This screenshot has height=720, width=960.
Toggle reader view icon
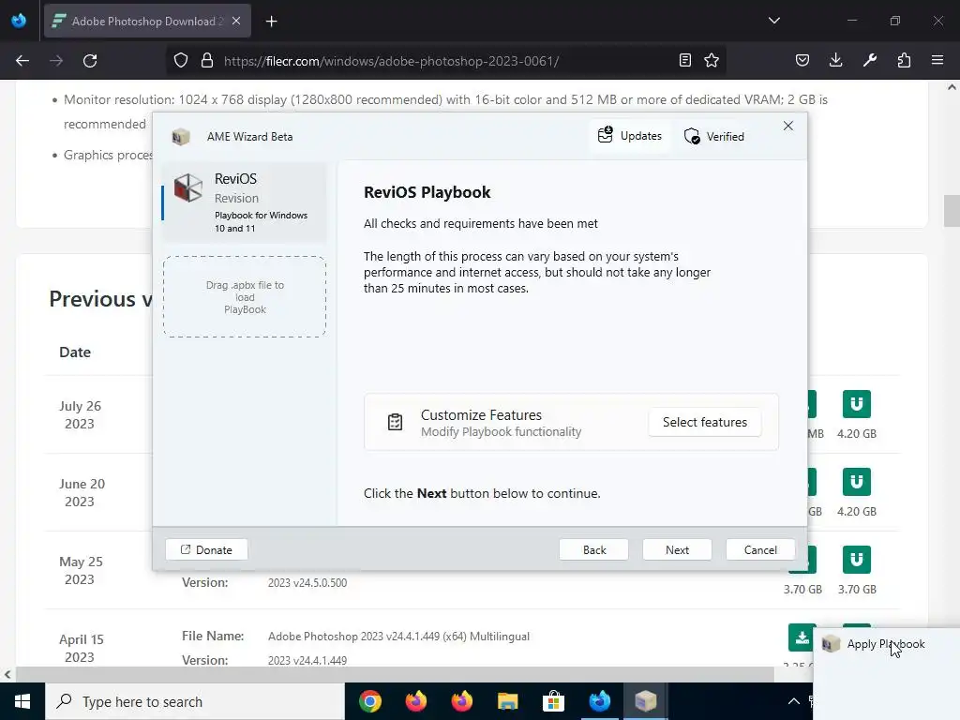coord(685,61)
